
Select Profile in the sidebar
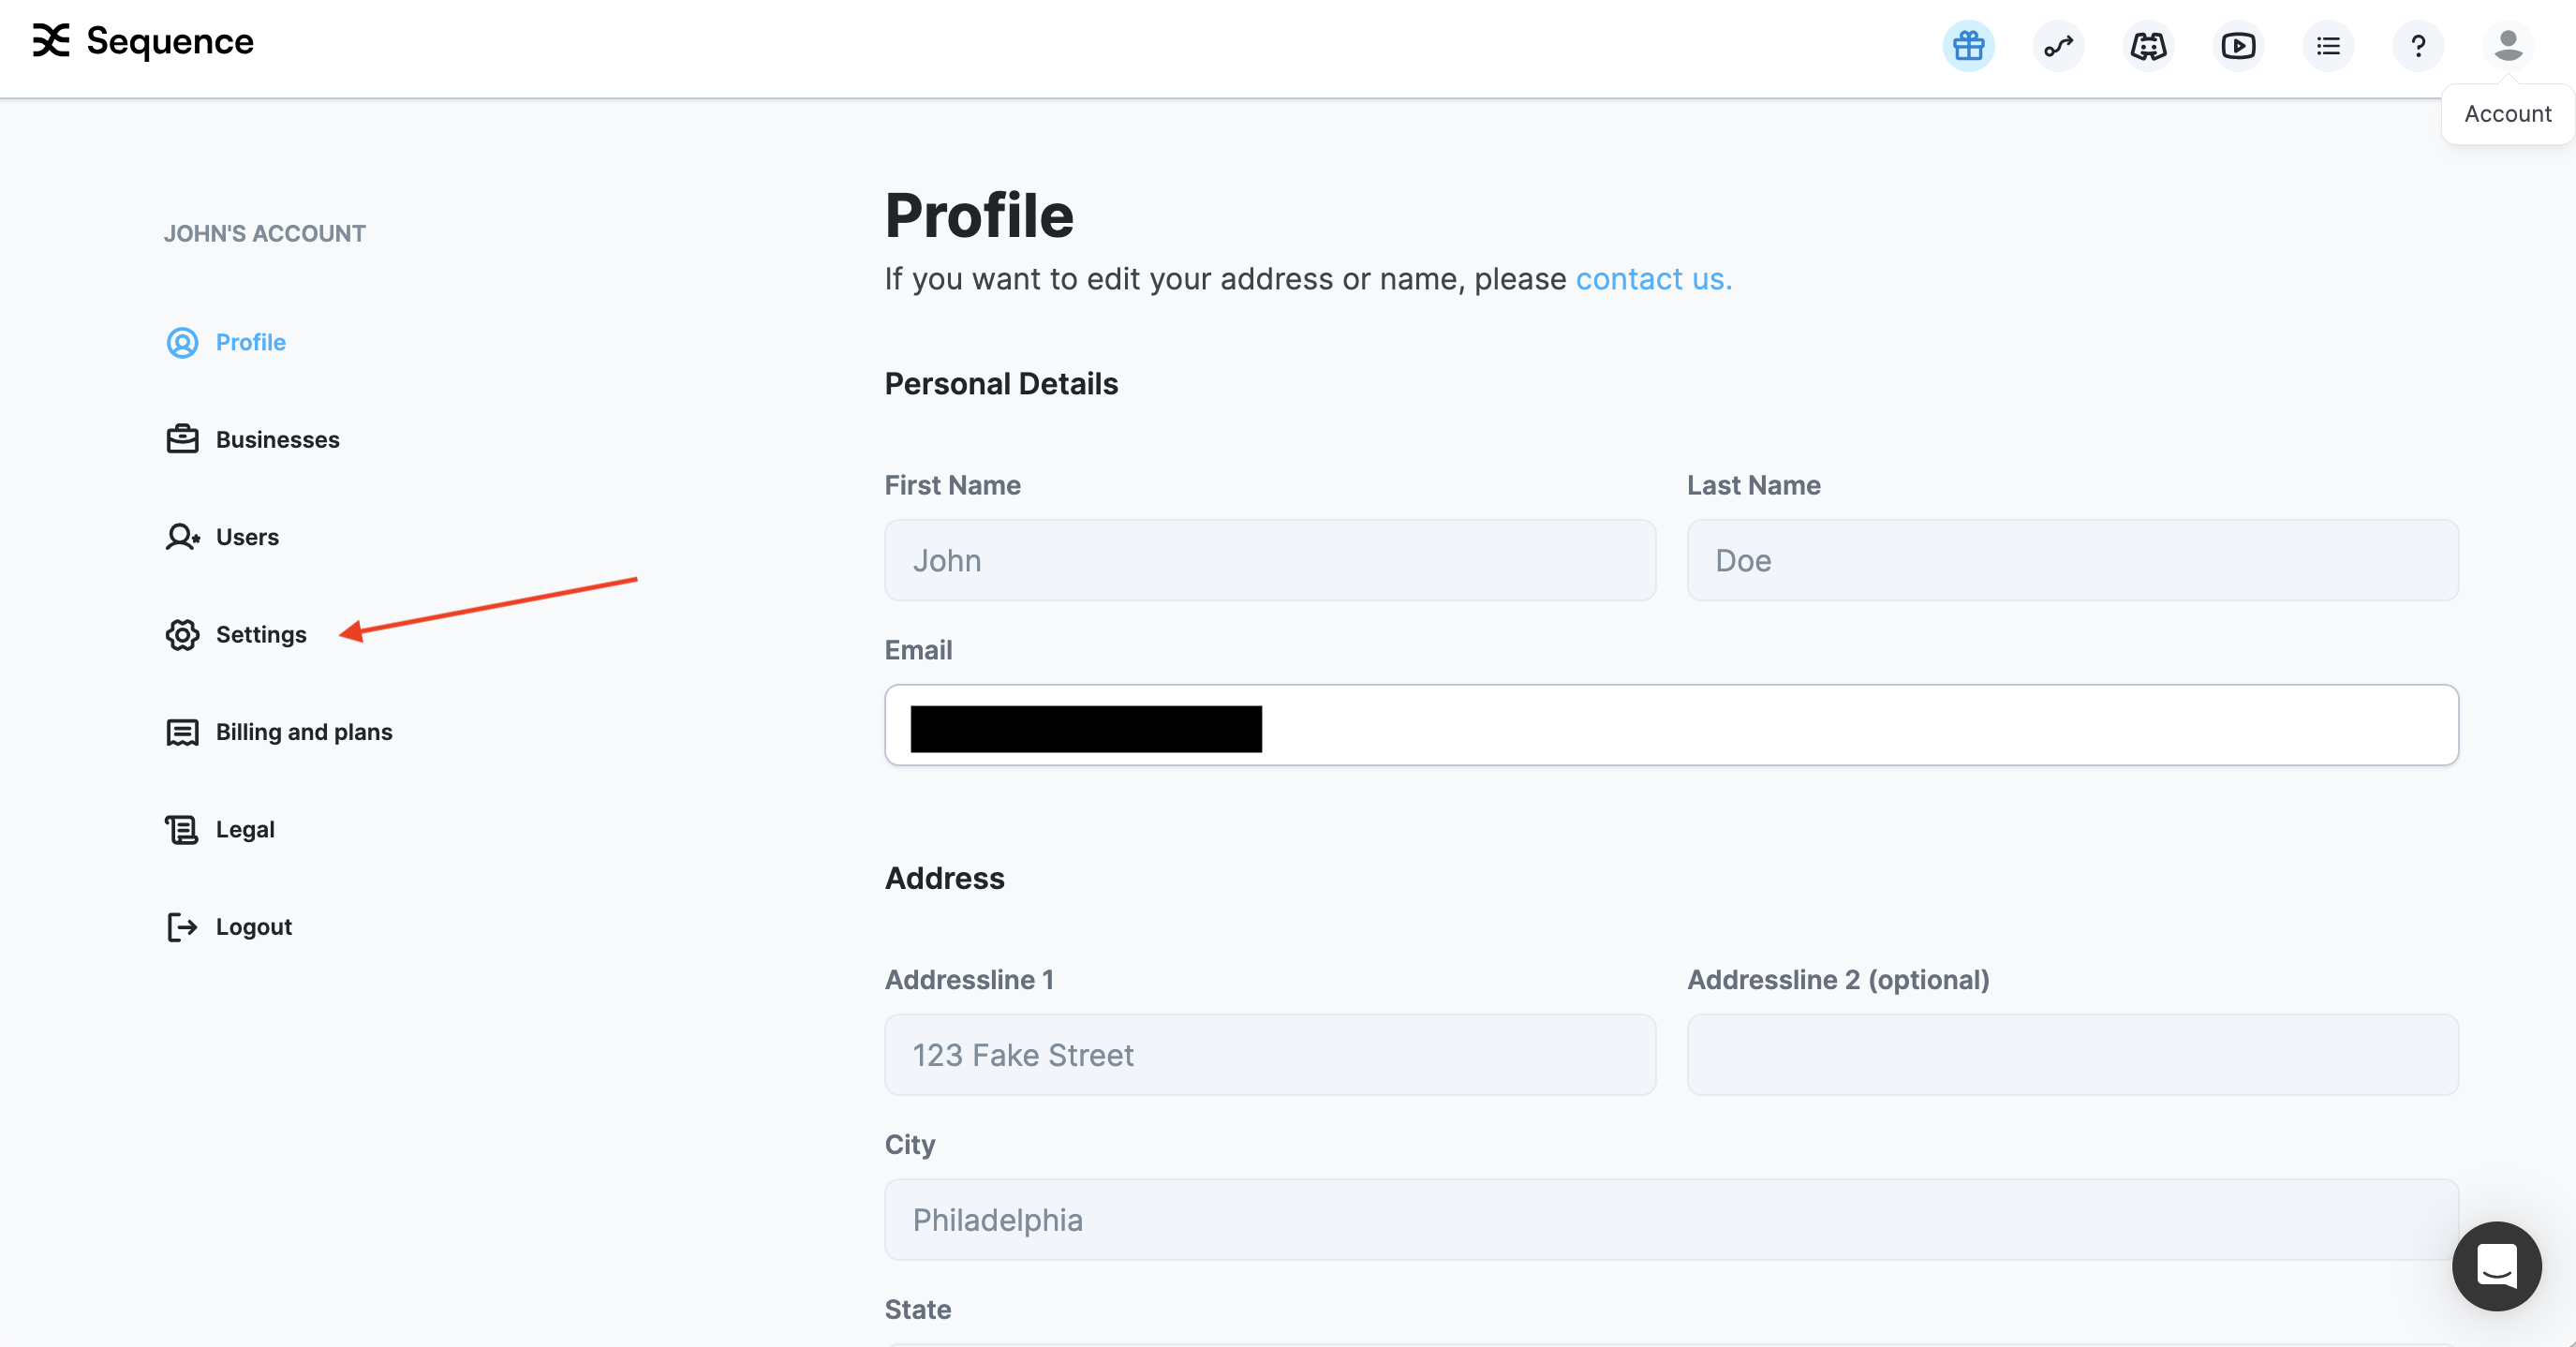point(226,342)
